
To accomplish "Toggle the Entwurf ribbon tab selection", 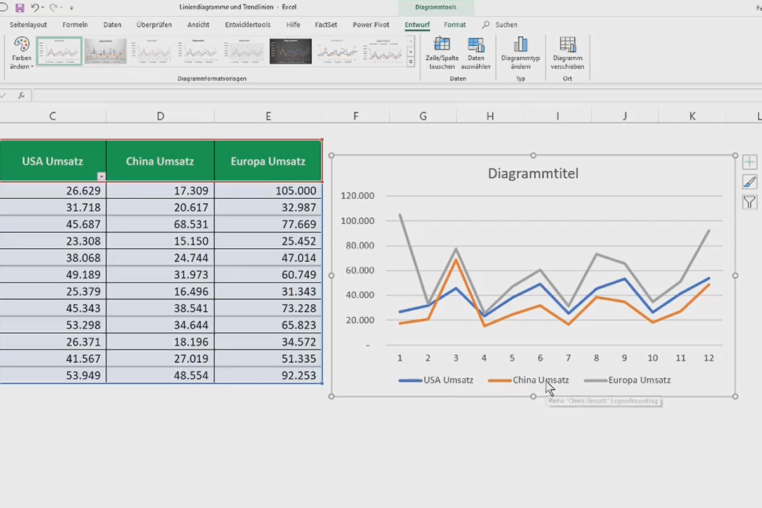I will (417, 25).
